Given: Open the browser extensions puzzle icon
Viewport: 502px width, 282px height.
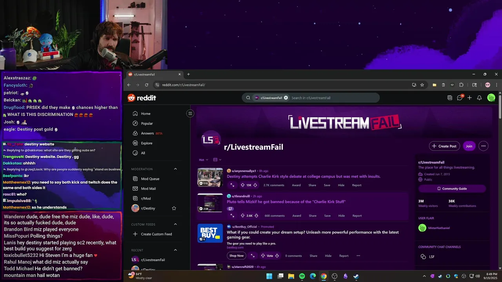Looking at the screenshot, I should click(461, 85).
